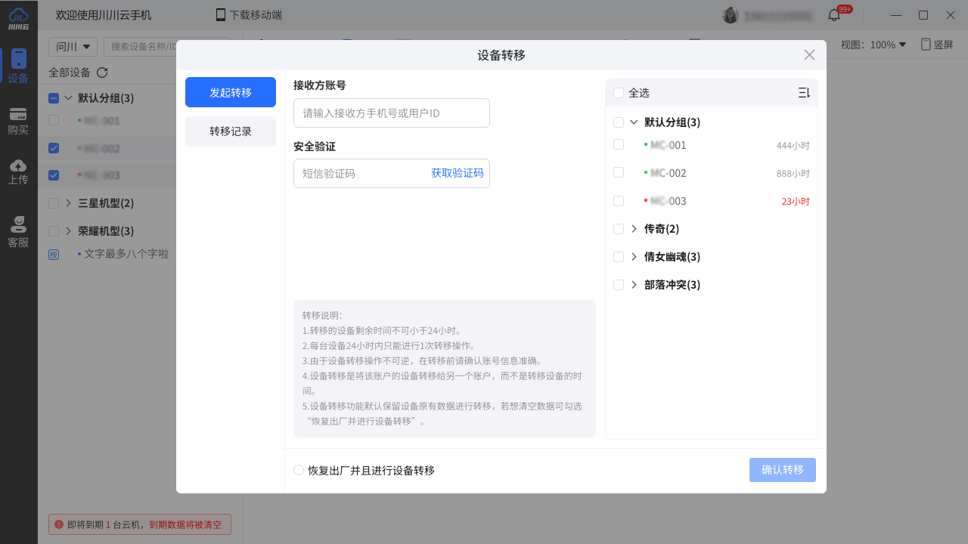Open the 客服 (Customer Service) sidebar icon
The height and width of the screenshot is (544, 968).
pos(18,232)
